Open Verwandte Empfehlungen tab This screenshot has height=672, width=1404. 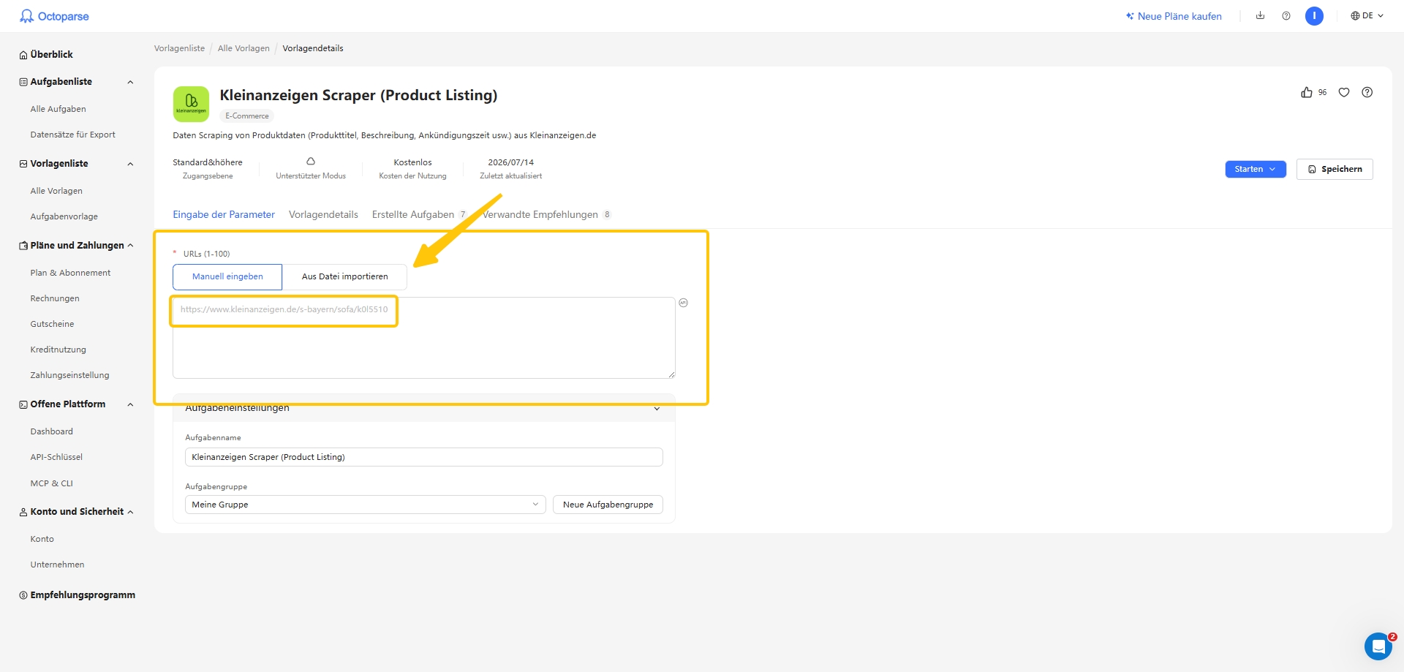[546, 214]
